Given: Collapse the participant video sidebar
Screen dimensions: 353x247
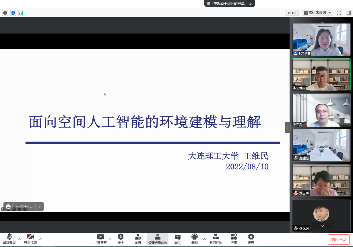Looking at the screenshot, I should coord(288,128).
